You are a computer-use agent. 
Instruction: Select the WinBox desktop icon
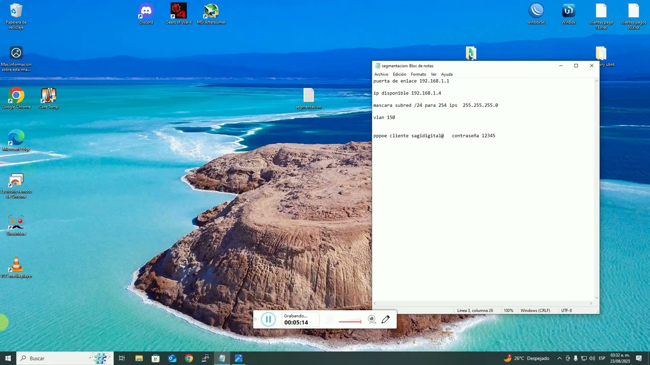pyautogui.click(x=569, y=14)
